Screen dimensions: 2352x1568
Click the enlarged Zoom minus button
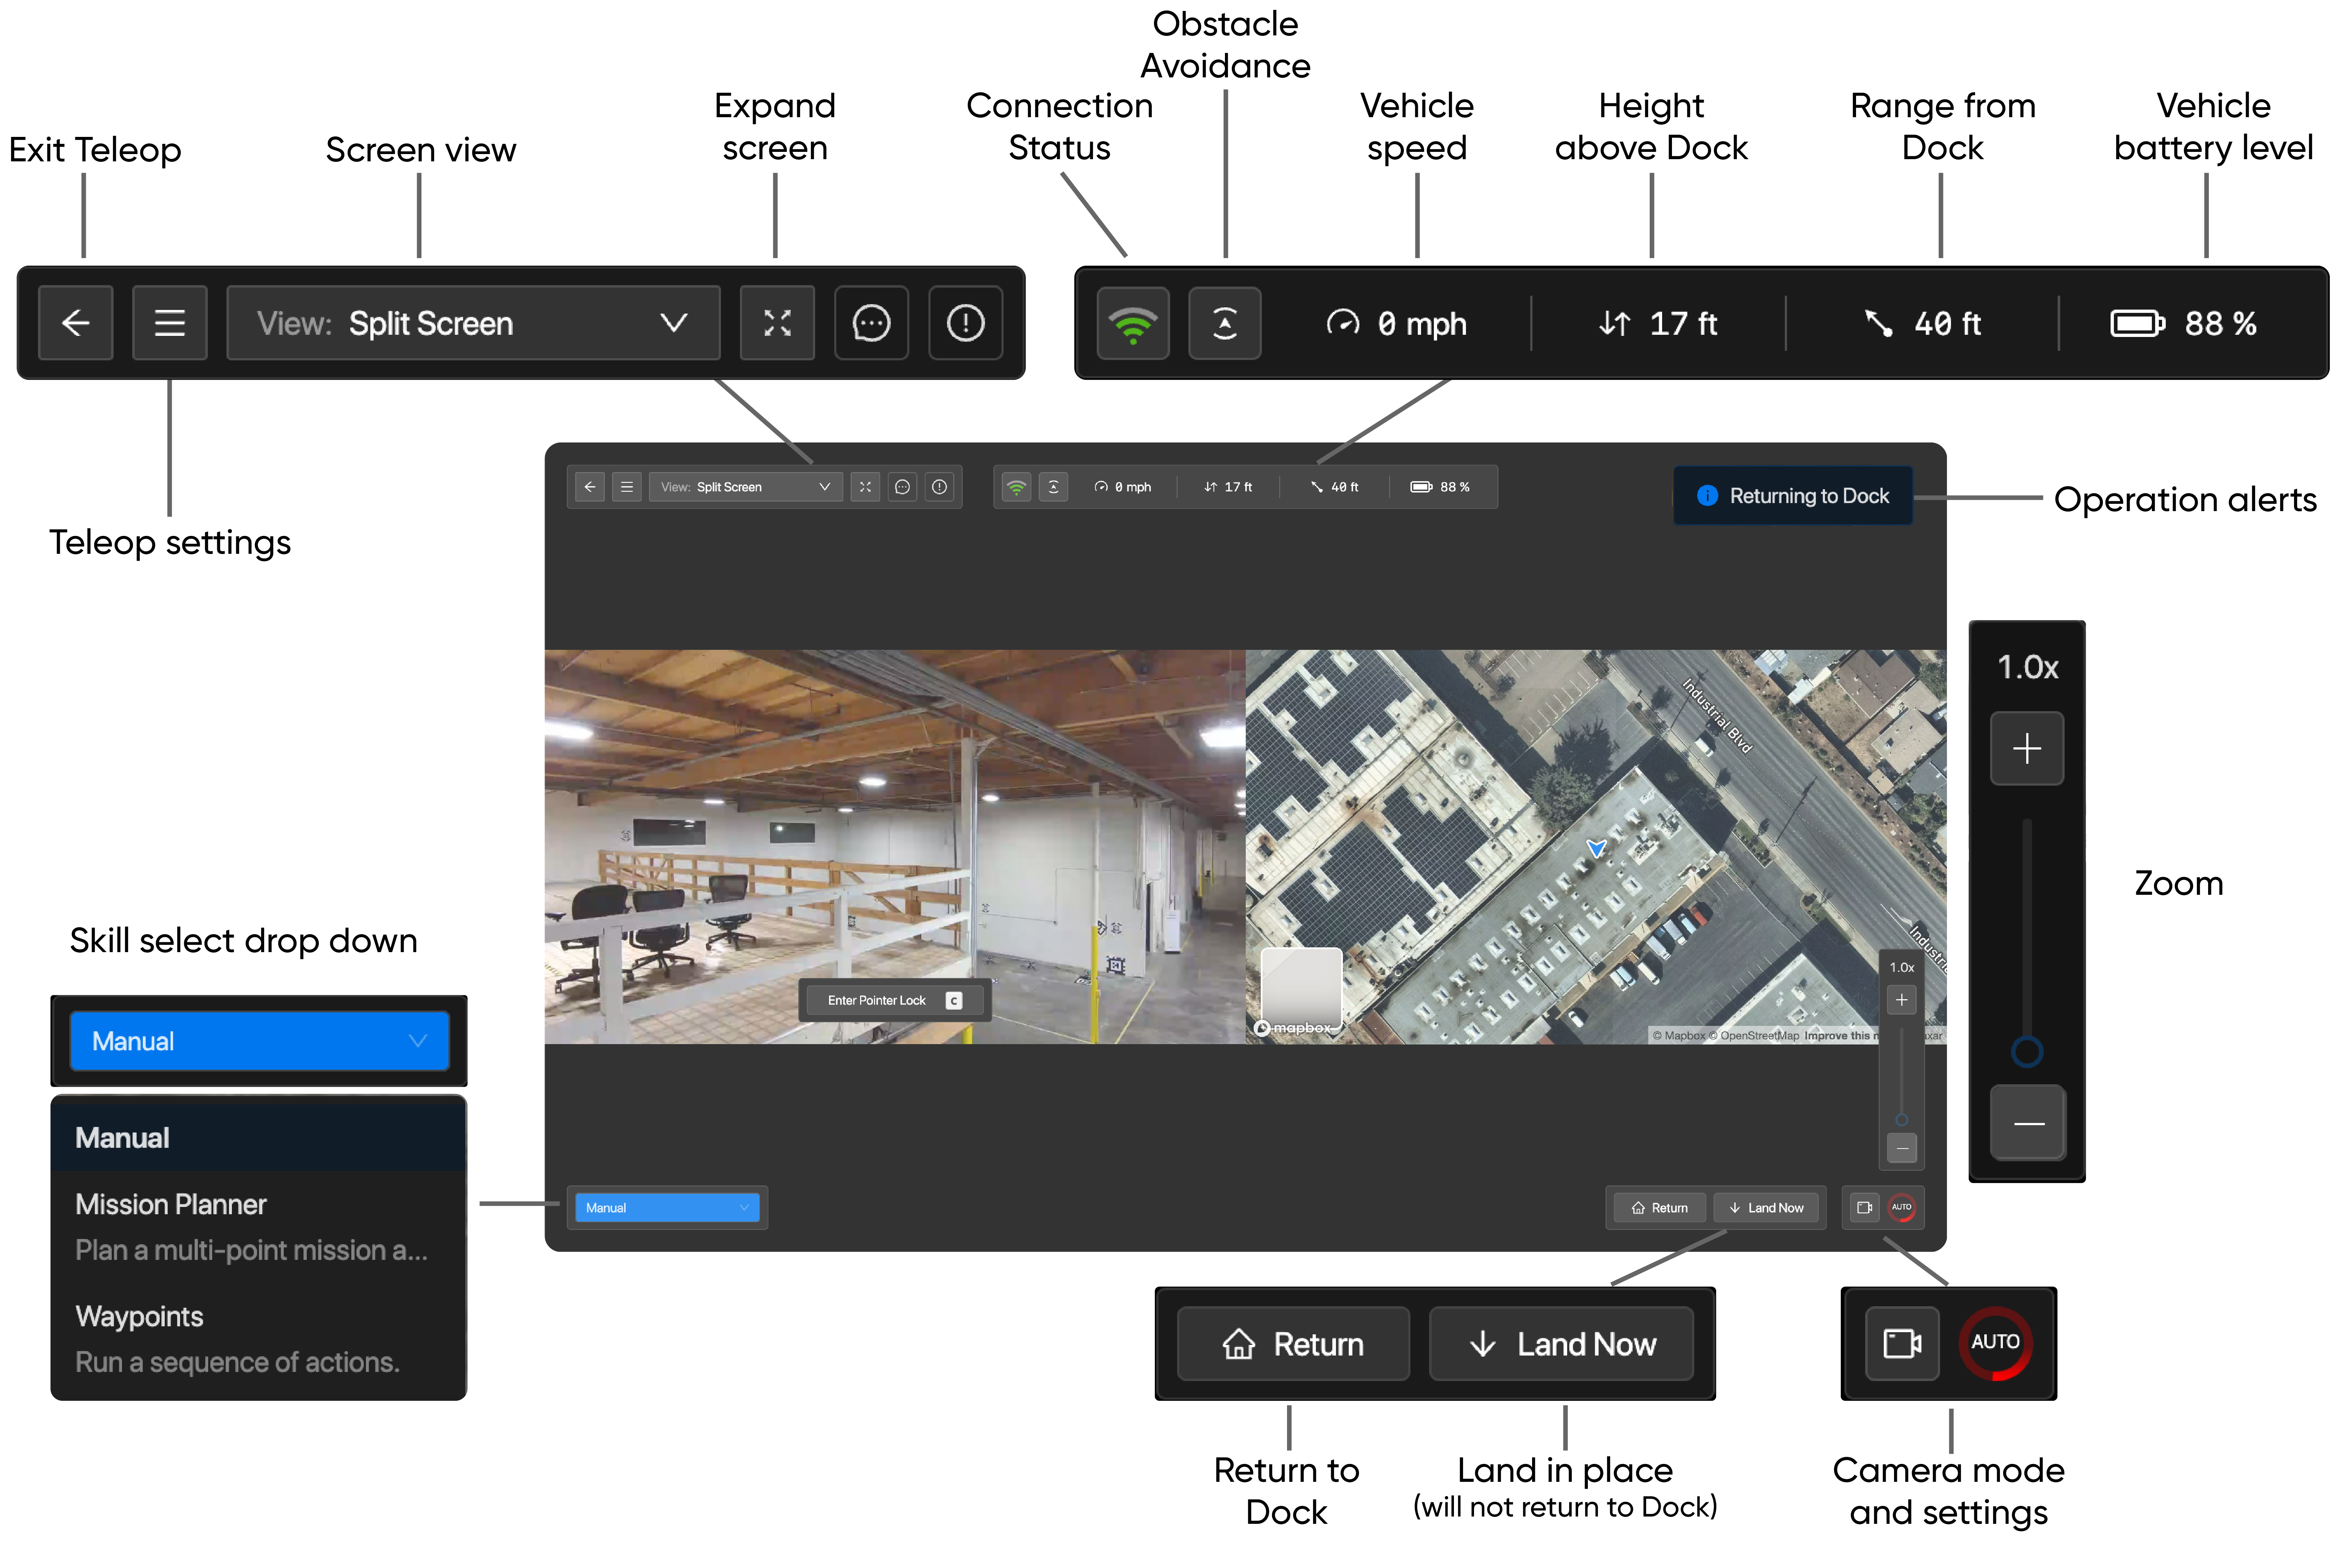2027,1123
